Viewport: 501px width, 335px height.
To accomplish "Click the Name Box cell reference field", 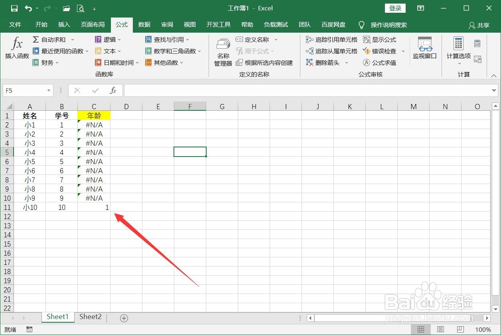I will [25, 90].
